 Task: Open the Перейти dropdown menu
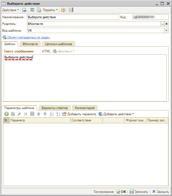coord(50,10)
